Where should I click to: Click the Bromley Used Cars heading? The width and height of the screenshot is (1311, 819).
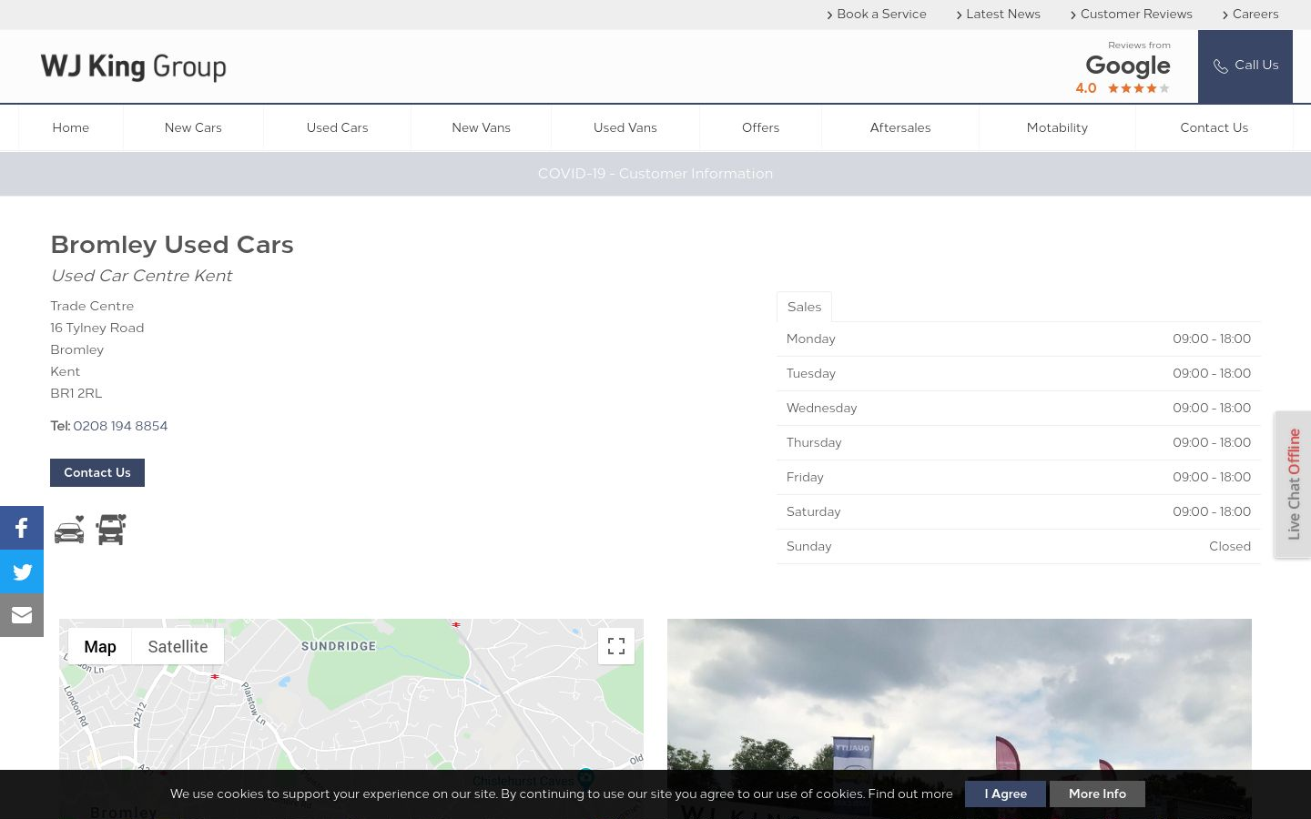[172, 245]
